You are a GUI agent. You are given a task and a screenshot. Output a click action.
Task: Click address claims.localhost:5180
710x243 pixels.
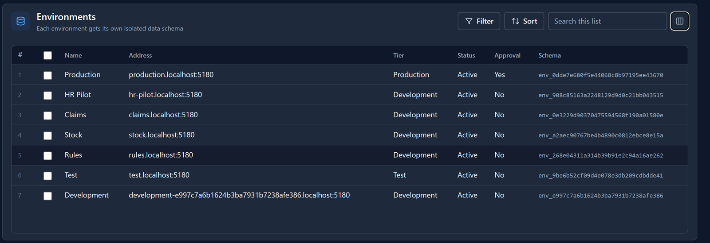click(163, 115)
